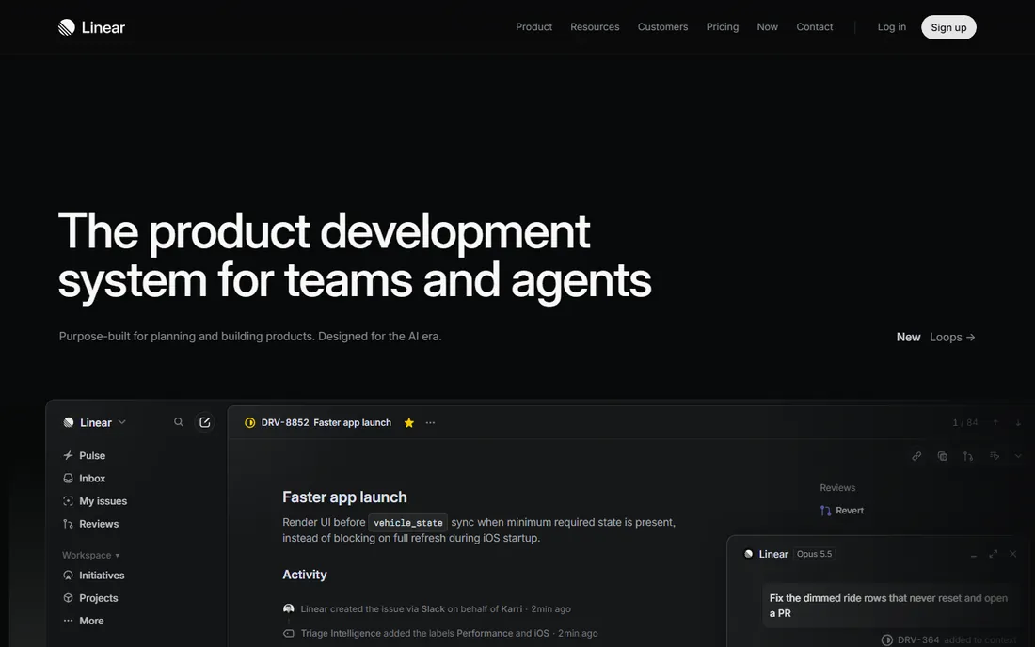Click the Sign up button

(948, 27)
